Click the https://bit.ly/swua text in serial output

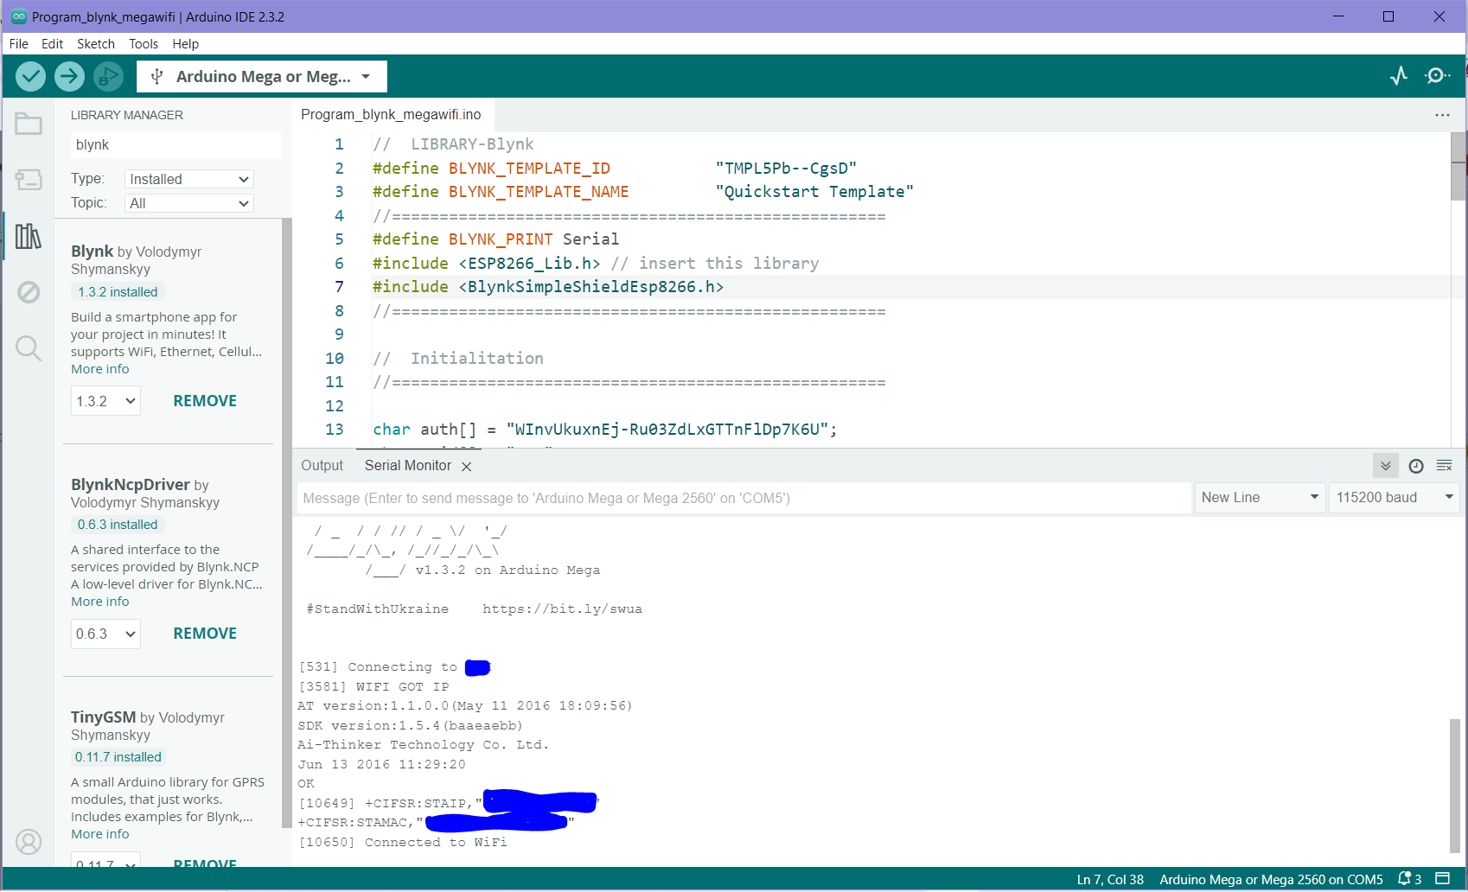pos(562,609)
